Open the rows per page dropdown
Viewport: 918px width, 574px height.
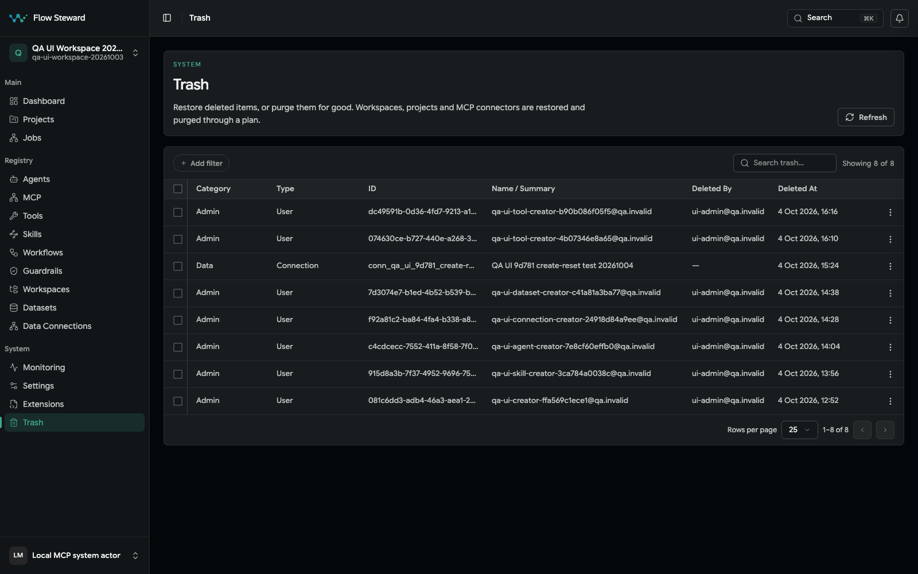799,430
